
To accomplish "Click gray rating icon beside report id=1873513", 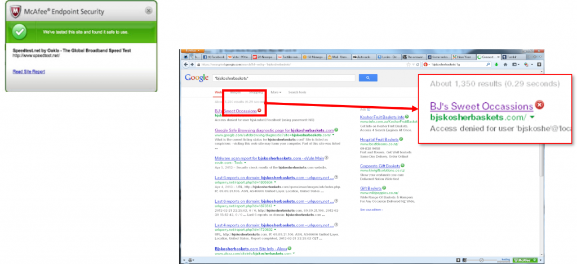I will pos(337,201).
